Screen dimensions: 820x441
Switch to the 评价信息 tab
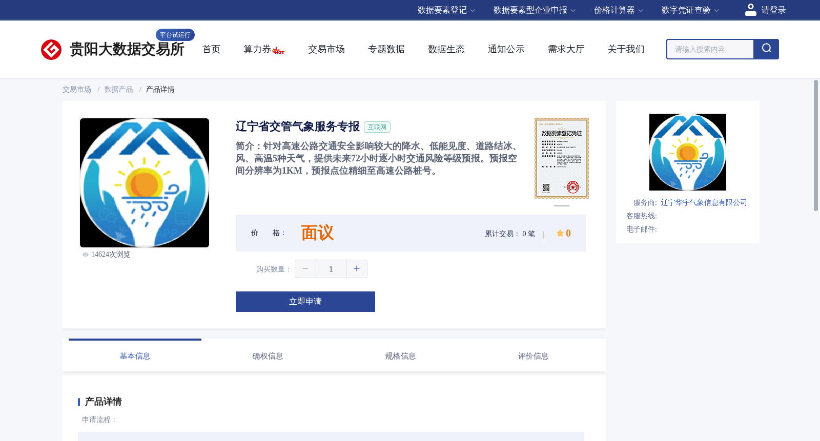pyautogui.click(x=533, y=356)
